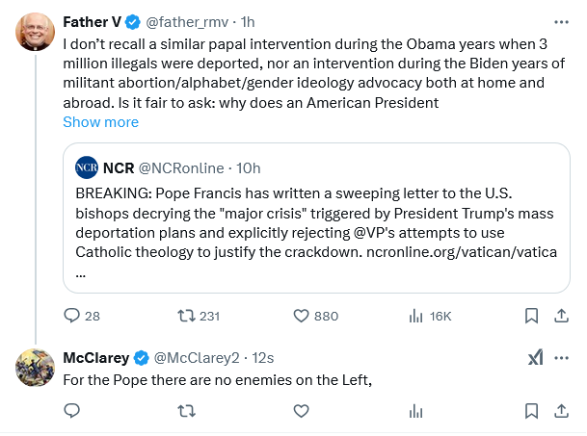The height and width of the screenshot is (436, 587).
Task: Expand the post with Show more
Action: pyautogui.click(x=100, y=122)
